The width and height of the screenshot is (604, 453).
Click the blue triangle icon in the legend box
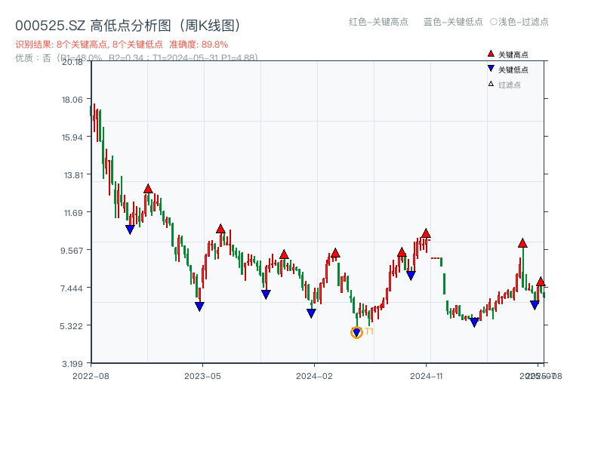(491, 69)
